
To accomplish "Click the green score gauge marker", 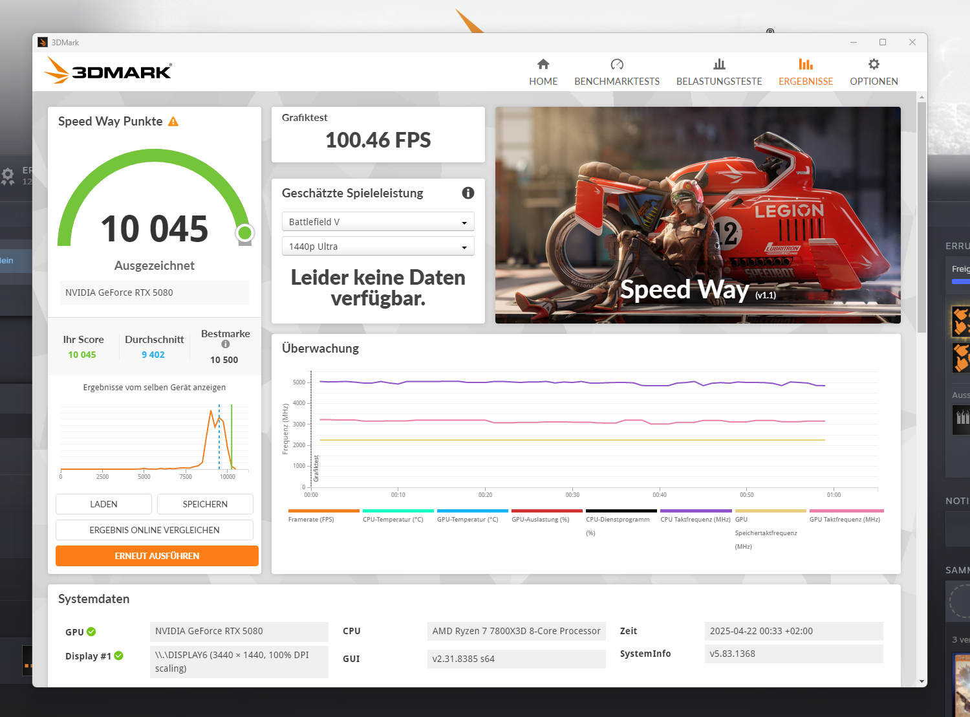I will pos(244,233).
